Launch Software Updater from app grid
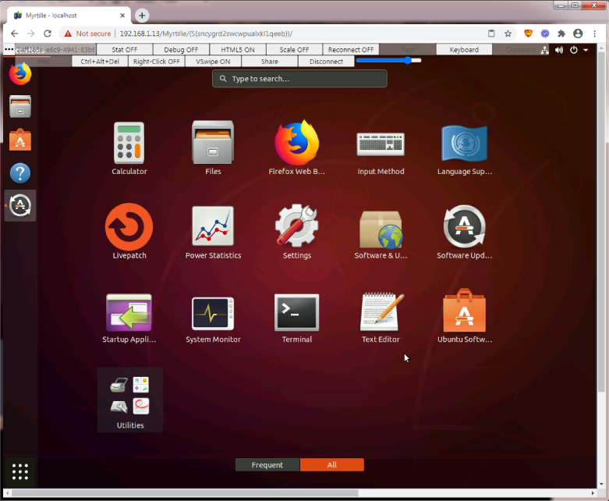This screenshot has height=501, width=609. 465,232
